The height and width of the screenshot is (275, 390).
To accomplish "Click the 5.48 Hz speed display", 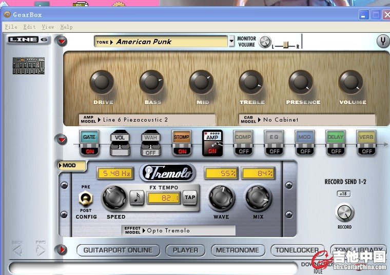I will coord(115,173).
